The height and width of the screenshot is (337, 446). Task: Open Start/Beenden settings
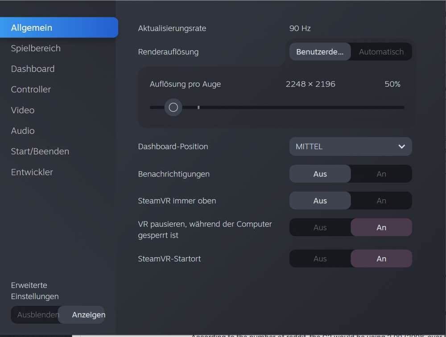[40, 151]
